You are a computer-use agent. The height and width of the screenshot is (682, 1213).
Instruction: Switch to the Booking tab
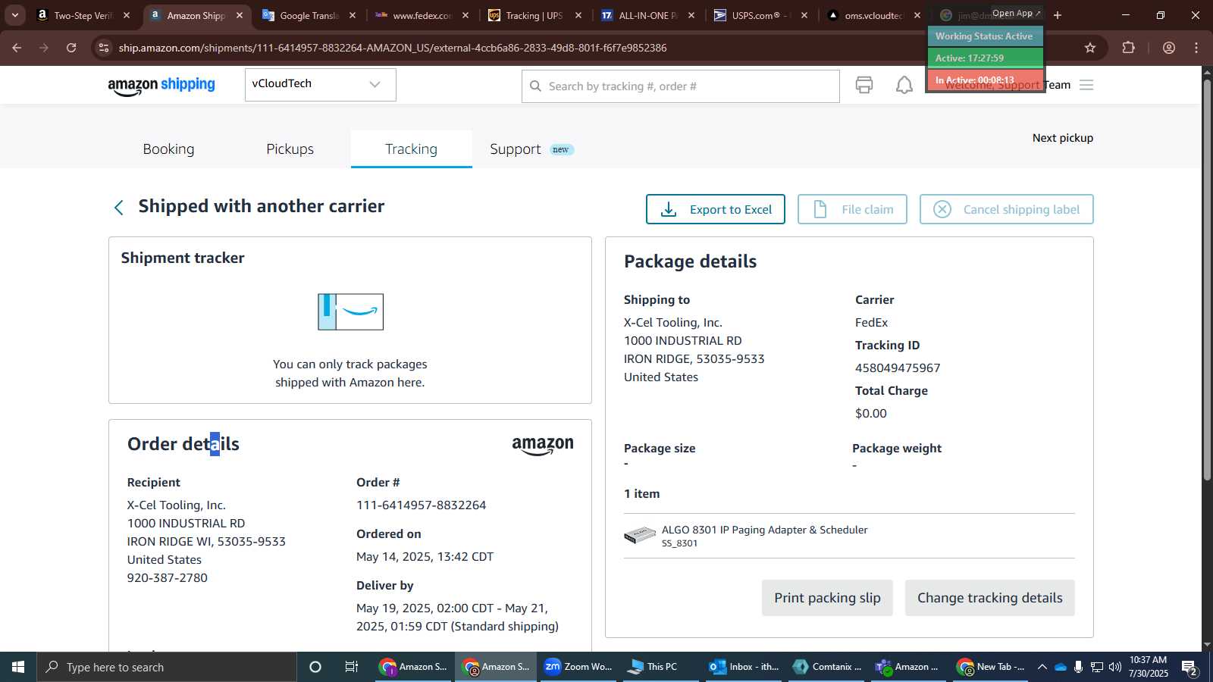coord(168,149)
